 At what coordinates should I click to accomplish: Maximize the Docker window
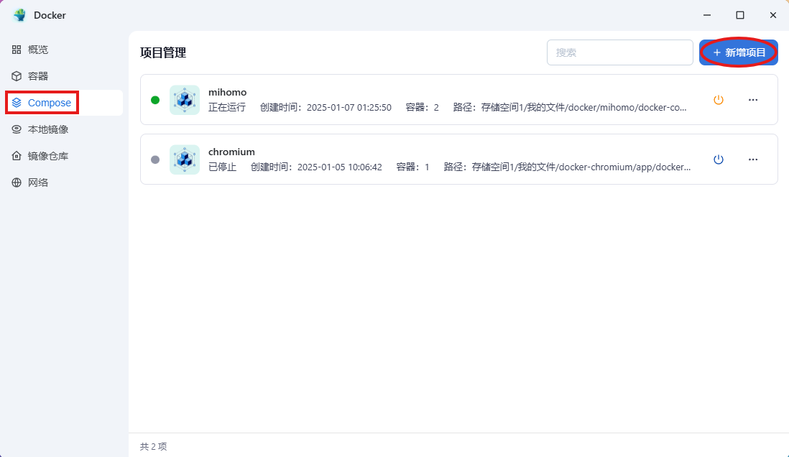click(740, 15)
